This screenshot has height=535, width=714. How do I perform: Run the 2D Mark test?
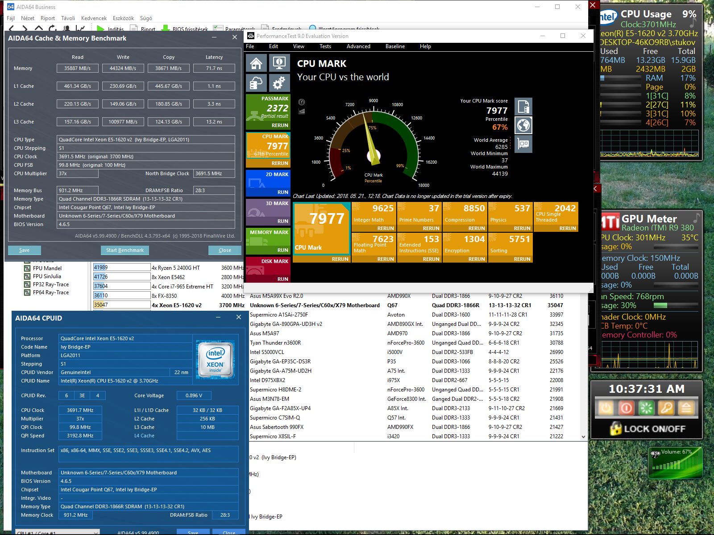[x=283, y=192]
